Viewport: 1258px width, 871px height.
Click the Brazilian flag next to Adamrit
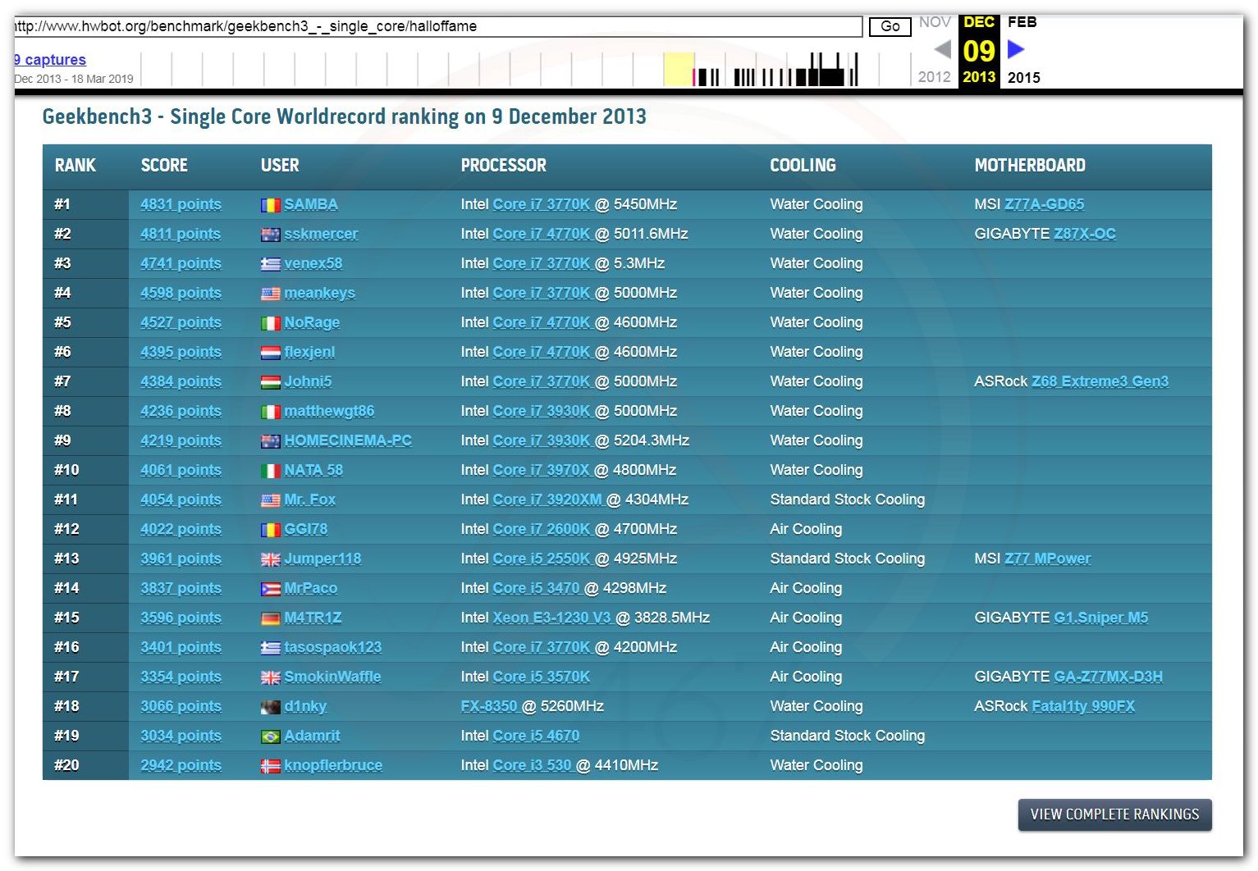(x=270, y=736)
